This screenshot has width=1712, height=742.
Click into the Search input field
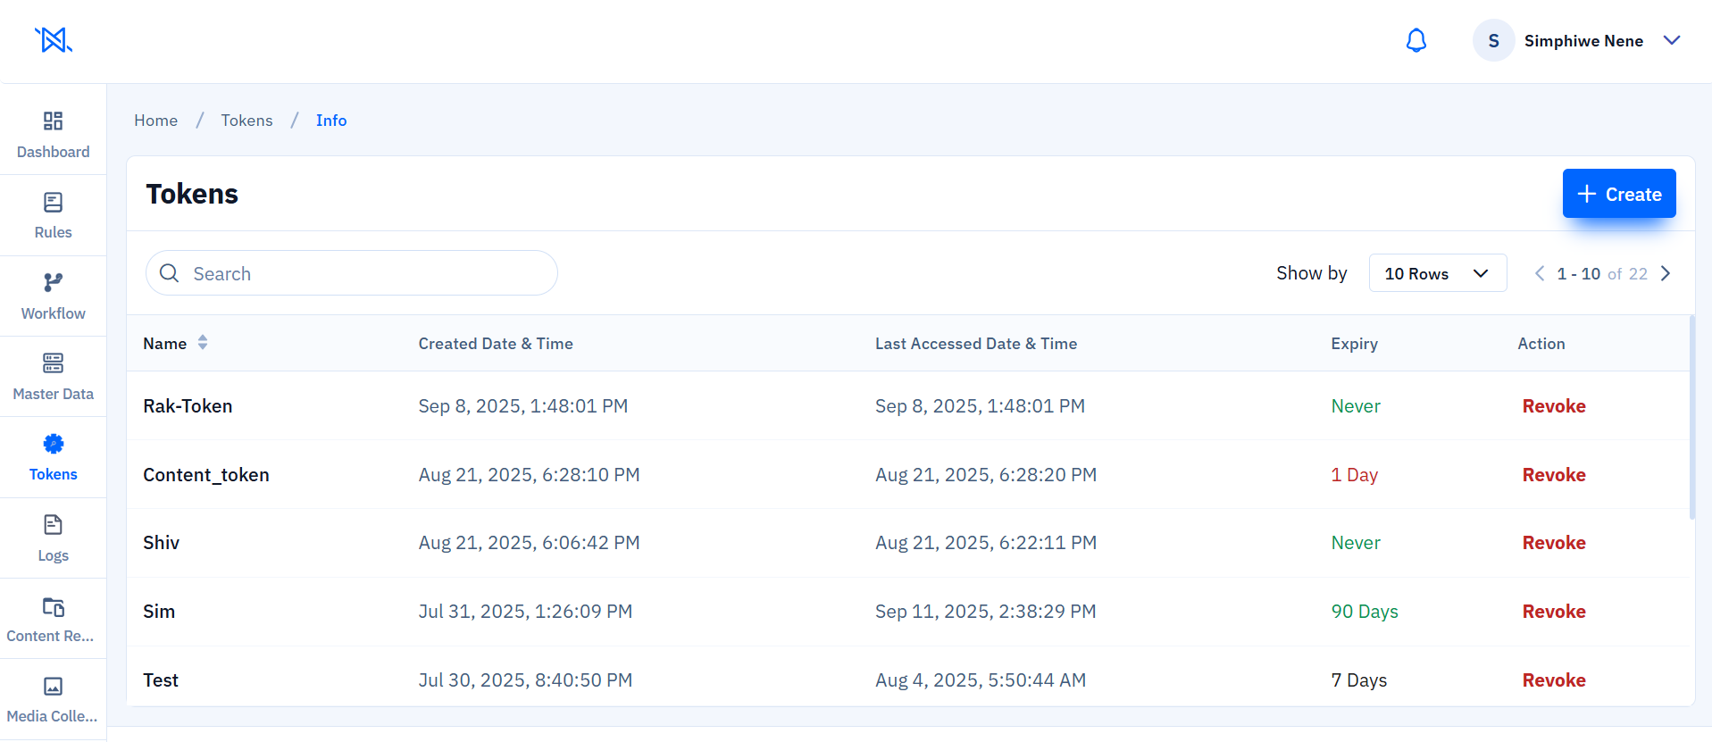tap(366, 274)
